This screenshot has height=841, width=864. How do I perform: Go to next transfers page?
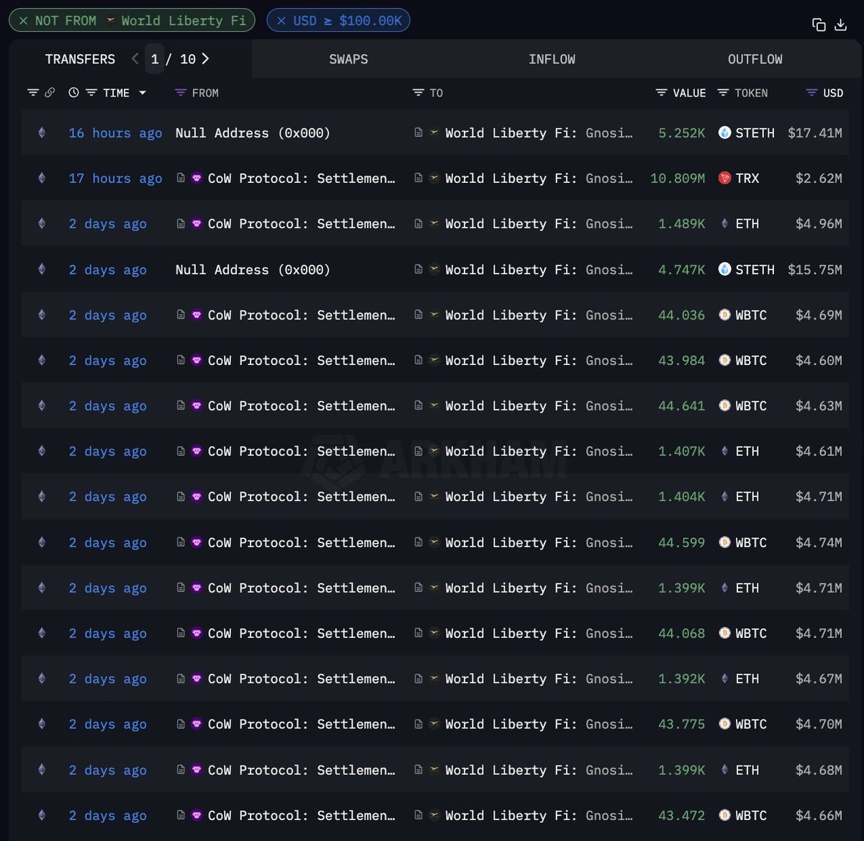point(206,59)
